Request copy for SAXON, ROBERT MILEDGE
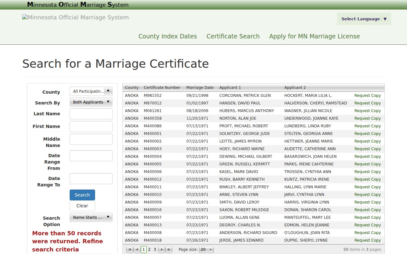Viewport: 407px width, 254px height. (368, 210)
